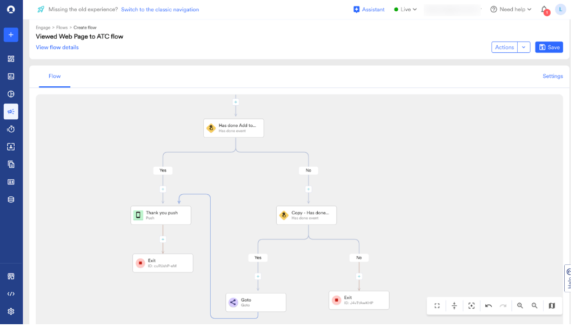Viewport: 575px width, 328px height.
Task: Open the Engage megaphone icon in sidebar
Action: (x=11, y=112)
